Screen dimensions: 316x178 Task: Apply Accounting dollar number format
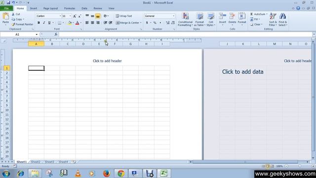point(147,23)
